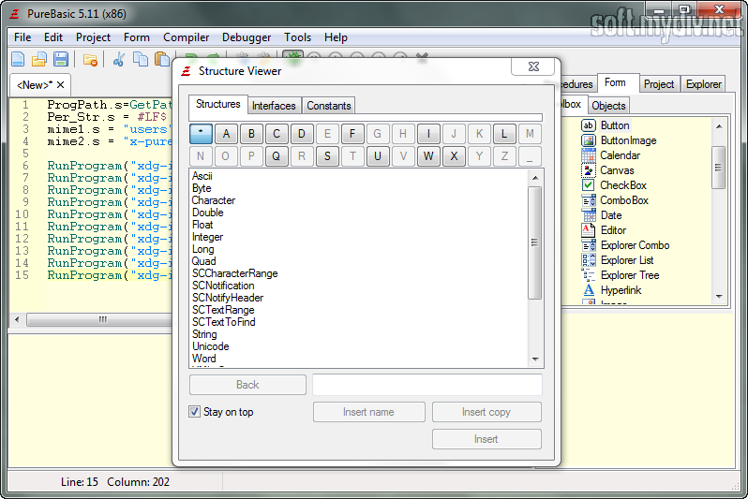Click the toolbox list scroll down arrow
This screenshot has height=499, width=748.
(x=719, y=297)
